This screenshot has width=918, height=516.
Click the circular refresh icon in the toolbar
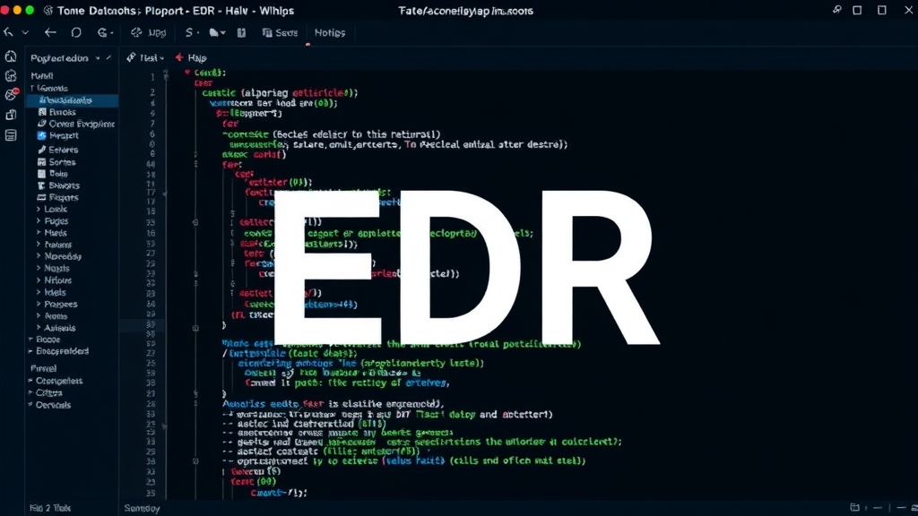tap(76, 33)
